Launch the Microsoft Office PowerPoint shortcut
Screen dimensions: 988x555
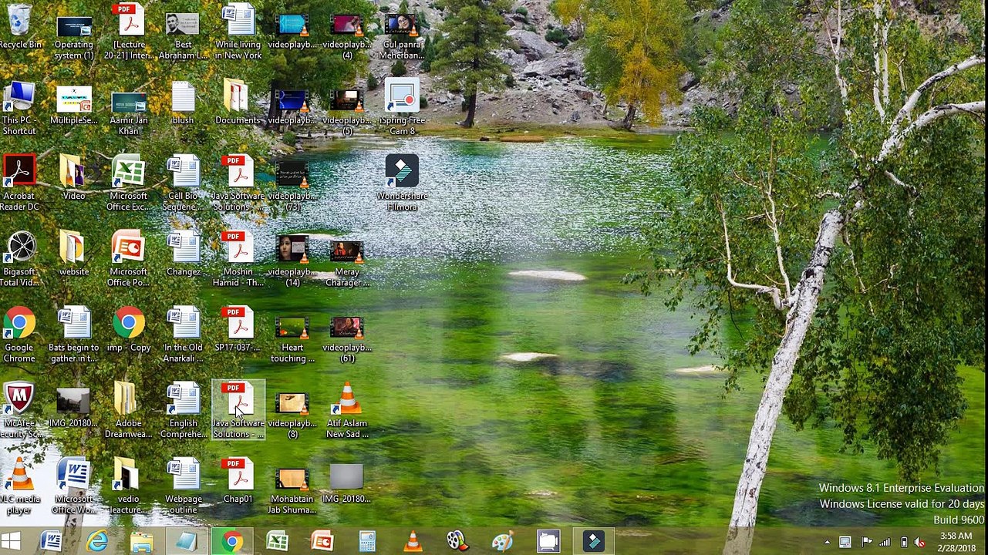129,259
